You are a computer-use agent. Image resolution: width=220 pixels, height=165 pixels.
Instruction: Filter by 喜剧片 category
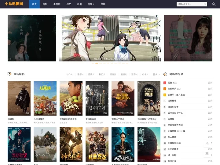[x=80, y=74]
